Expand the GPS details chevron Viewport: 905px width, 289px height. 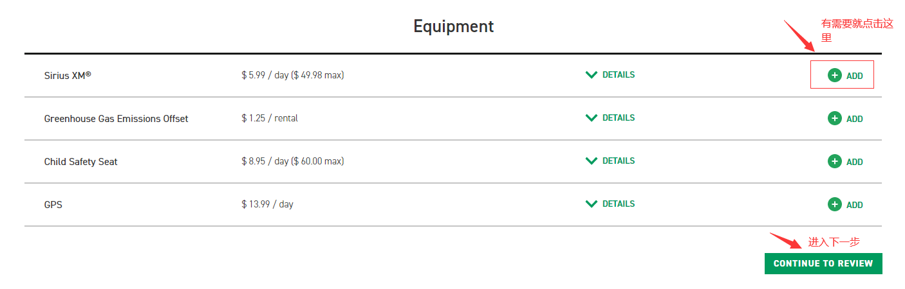(592, 204)
